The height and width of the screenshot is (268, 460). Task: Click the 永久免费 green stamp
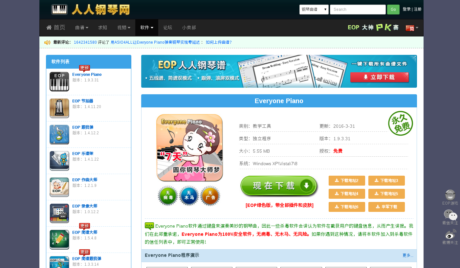(x=401, y=123)
